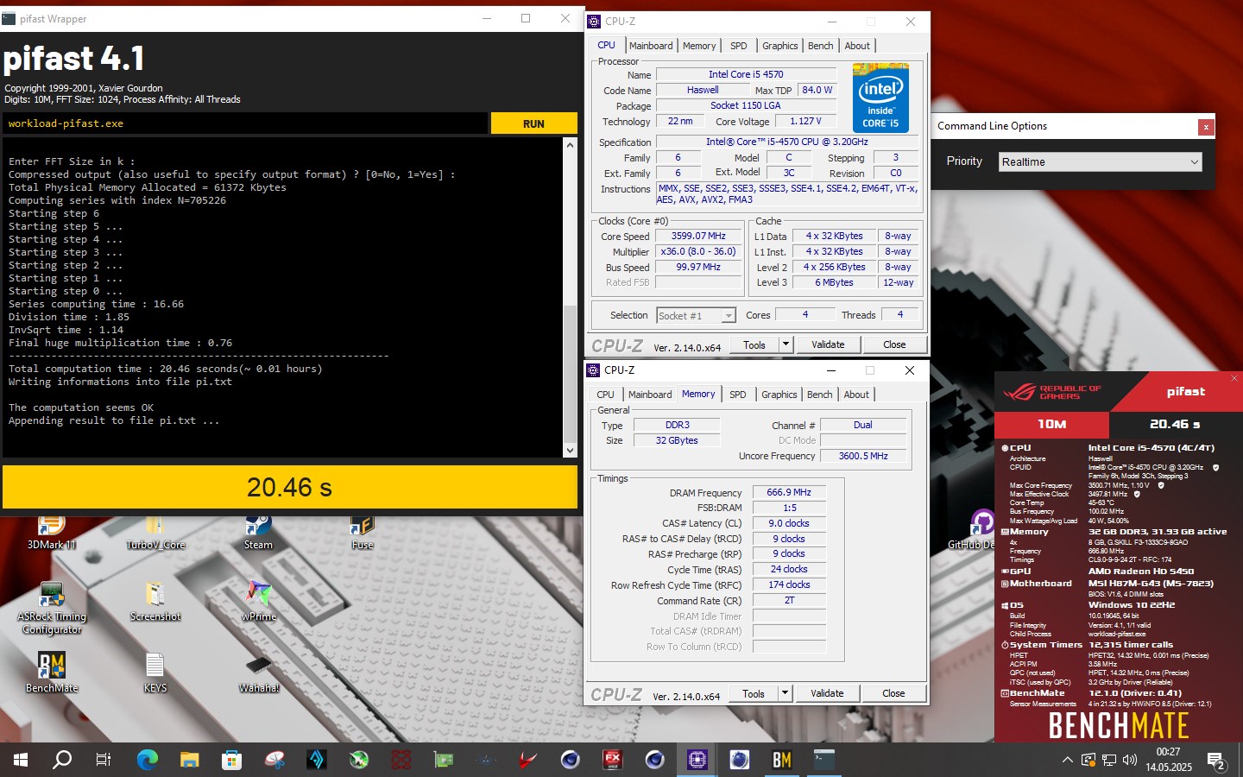Click the 20.46 s score in BenchMate panel

1175,424
